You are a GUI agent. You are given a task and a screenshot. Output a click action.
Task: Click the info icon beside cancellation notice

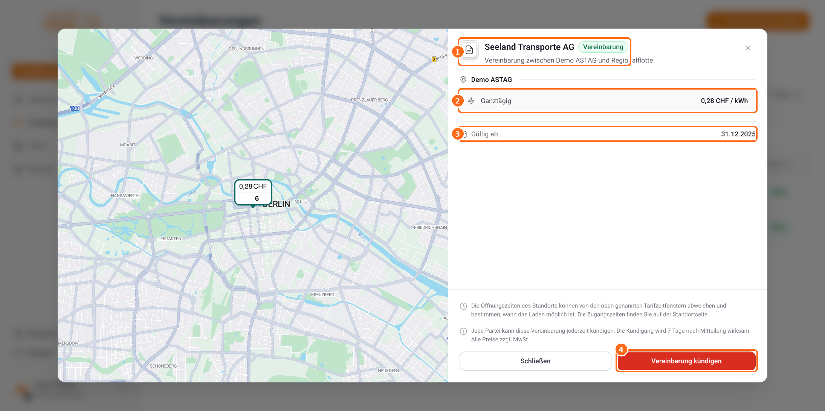(463, 331)
